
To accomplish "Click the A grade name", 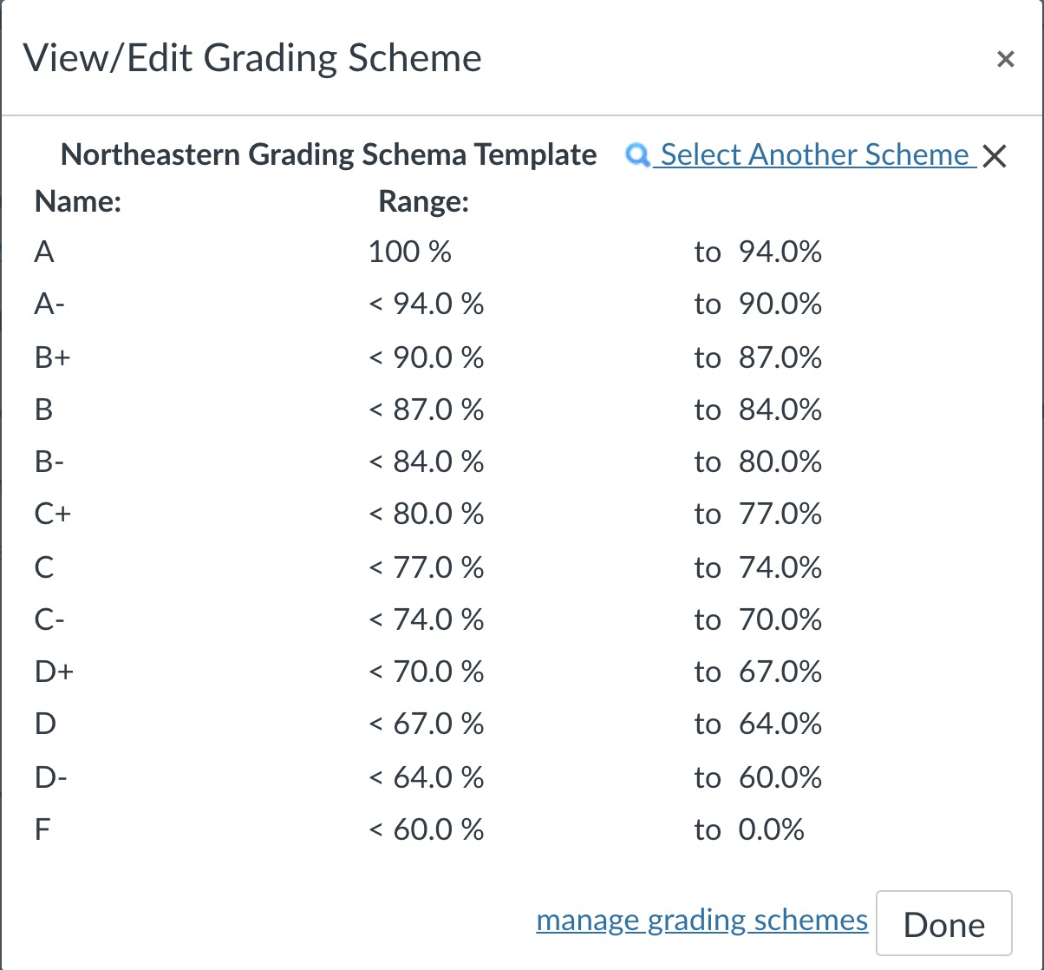I will 44,252.
